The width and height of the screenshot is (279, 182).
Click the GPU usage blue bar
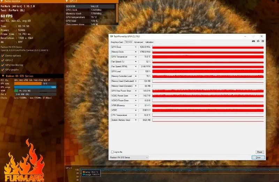35,87
